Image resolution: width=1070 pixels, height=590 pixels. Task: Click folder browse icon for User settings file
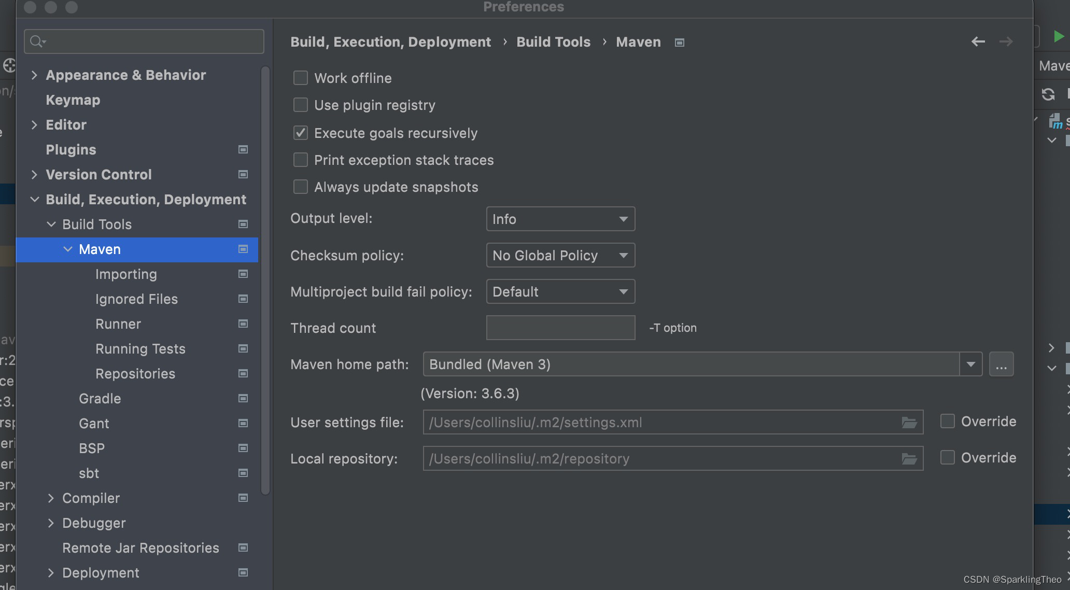pyautogui.click(x=909, y=423)
